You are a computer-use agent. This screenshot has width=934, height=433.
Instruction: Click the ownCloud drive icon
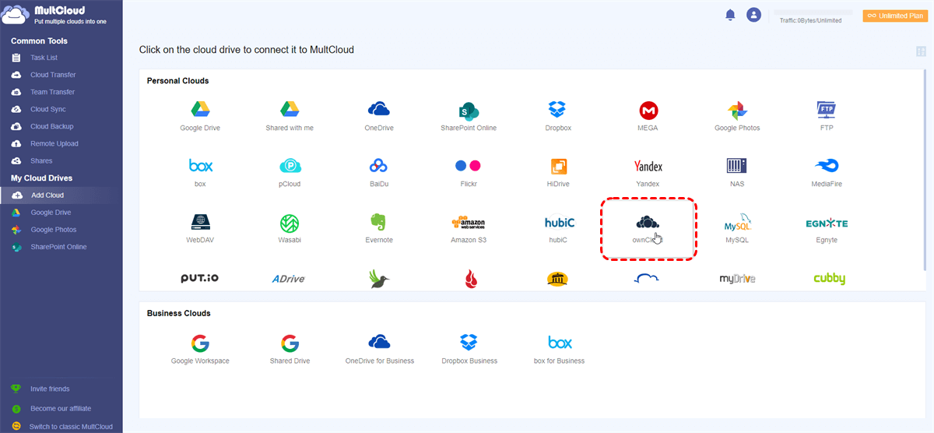click(x=648, y=224)
